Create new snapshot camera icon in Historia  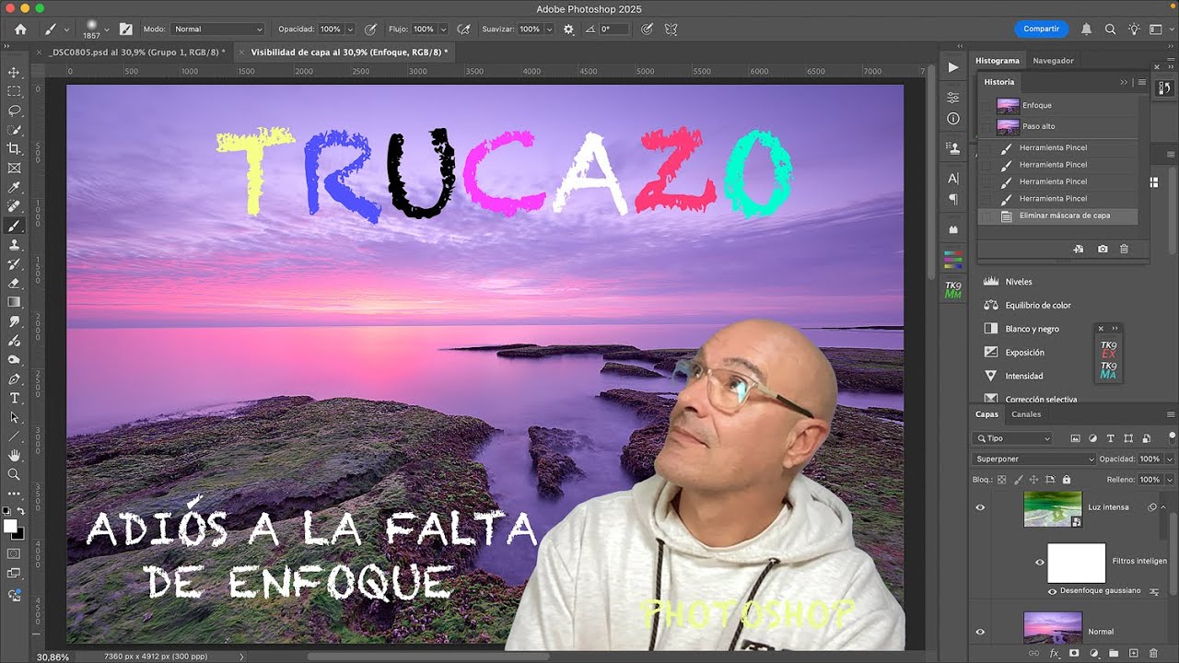1103,249
